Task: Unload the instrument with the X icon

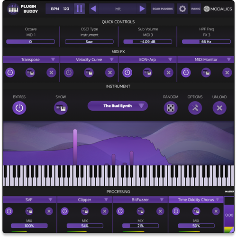Action: click(x=219, y=108)
